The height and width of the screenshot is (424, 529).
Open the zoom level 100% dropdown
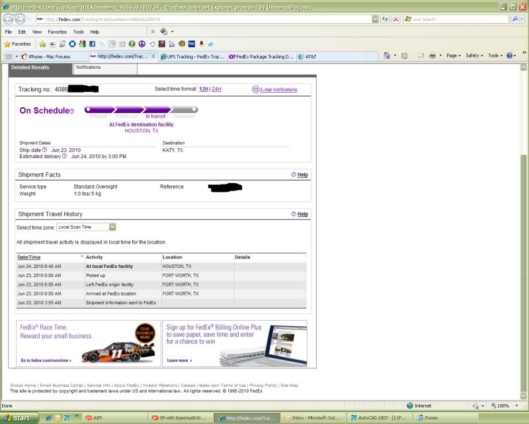coord(516,405)
